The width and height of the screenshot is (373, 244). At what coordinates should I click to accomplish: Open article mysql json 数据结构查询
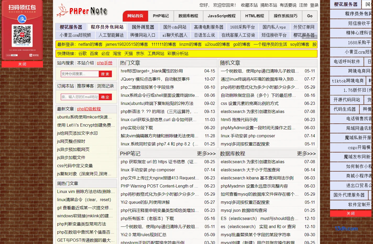point(244,211)
